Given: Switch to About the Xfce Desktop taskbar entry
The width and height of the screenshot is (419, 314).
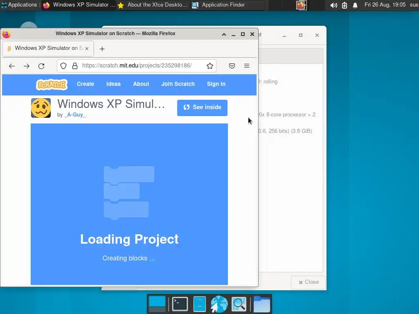Looking at the screenshot, I should [x=153, y=5].
